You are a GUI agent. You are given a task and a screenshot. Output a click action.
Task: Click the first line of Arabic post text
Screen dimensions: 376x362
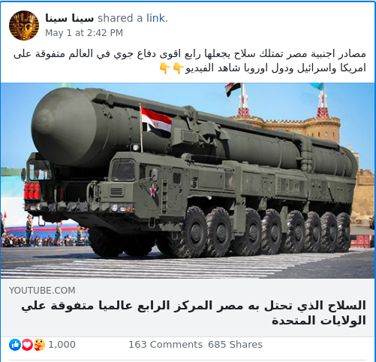point(190,54)
